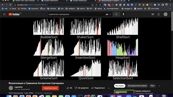Screen dimensions: 173x97
Task: Open the git bookmark
Action: [43, 9]
